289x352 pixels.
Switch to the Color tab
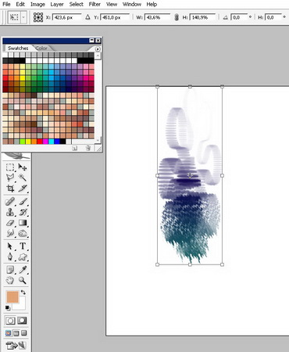click(41, 48)
